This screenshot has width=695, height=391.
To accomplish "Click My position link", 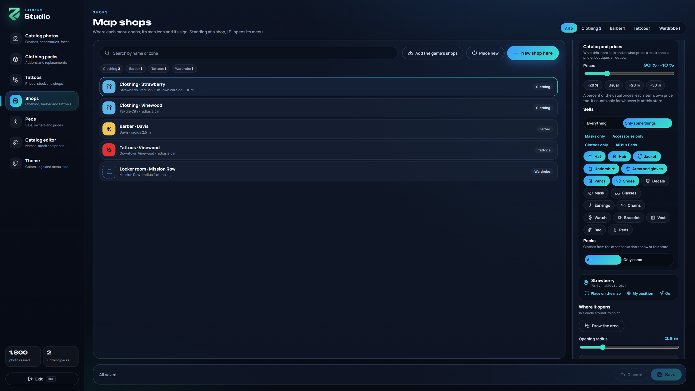I will (x=640, y=293).
